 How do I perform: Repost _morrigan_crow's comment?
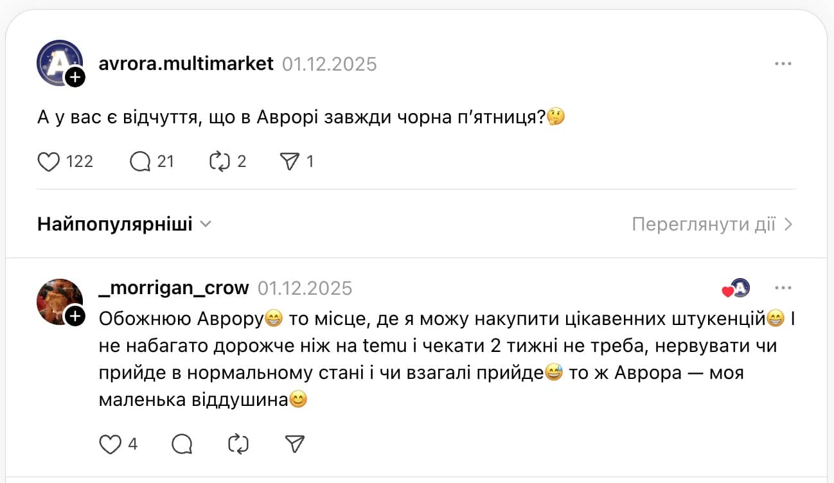coord(237,444)
